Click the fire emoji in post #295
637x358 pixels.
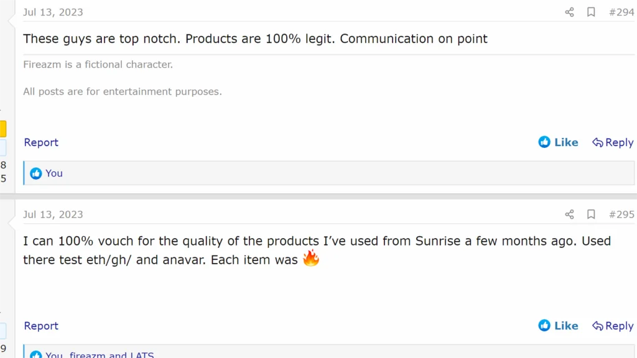tap(311, 259)
